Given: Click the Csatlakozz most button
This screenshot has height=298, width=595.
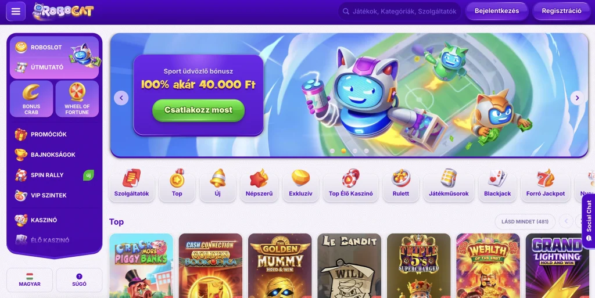Looking at the screenshot, I should (x=199, y=110).
